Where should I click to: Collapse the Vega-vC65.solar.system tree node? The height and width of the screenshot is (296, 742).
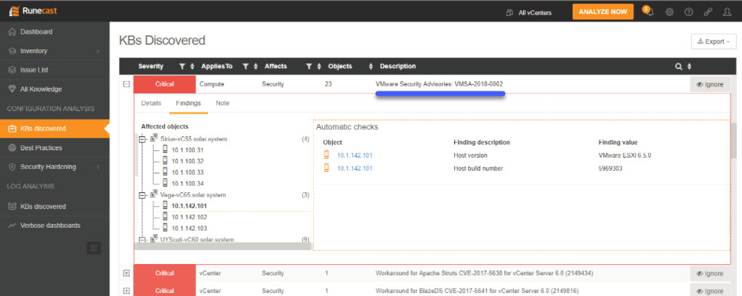142,194
